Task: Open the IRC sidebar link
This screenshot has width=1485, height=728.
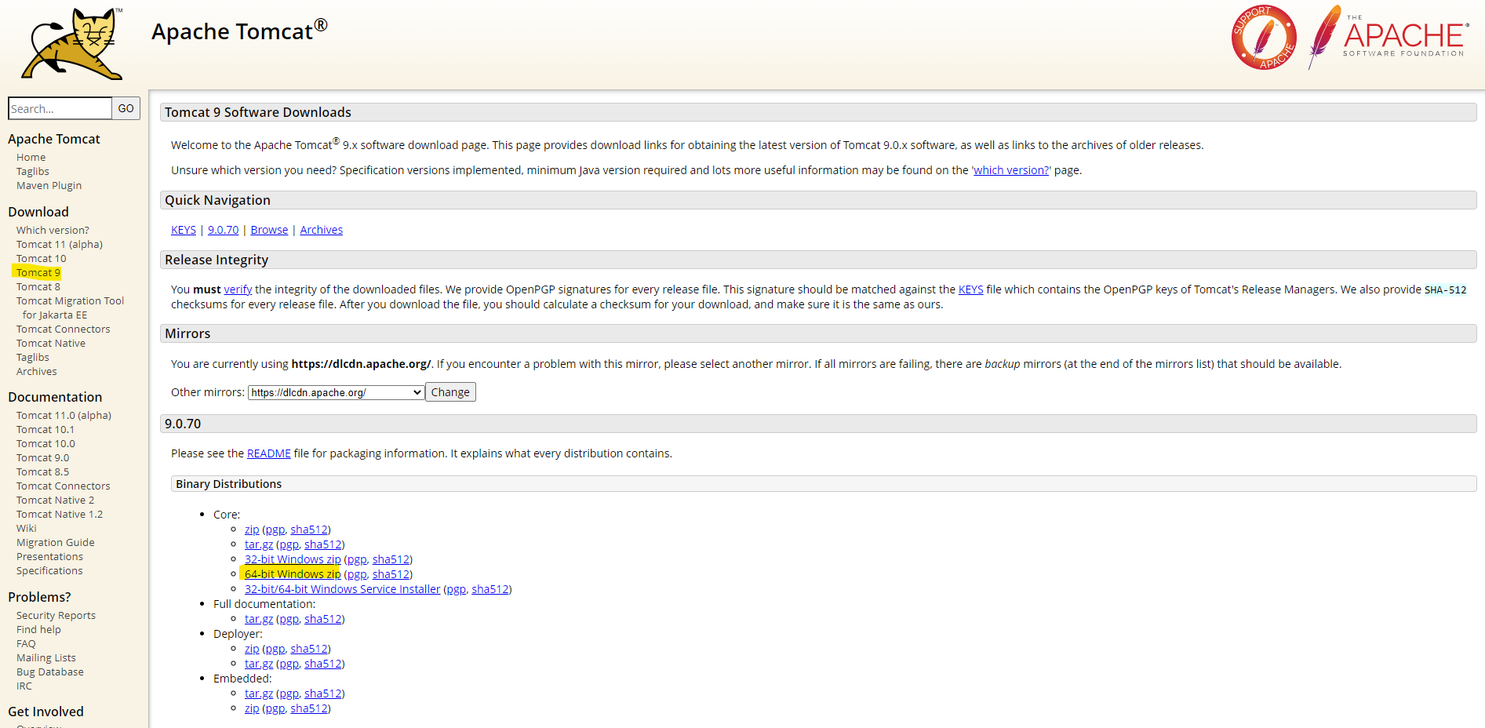Action: (24, 686)
